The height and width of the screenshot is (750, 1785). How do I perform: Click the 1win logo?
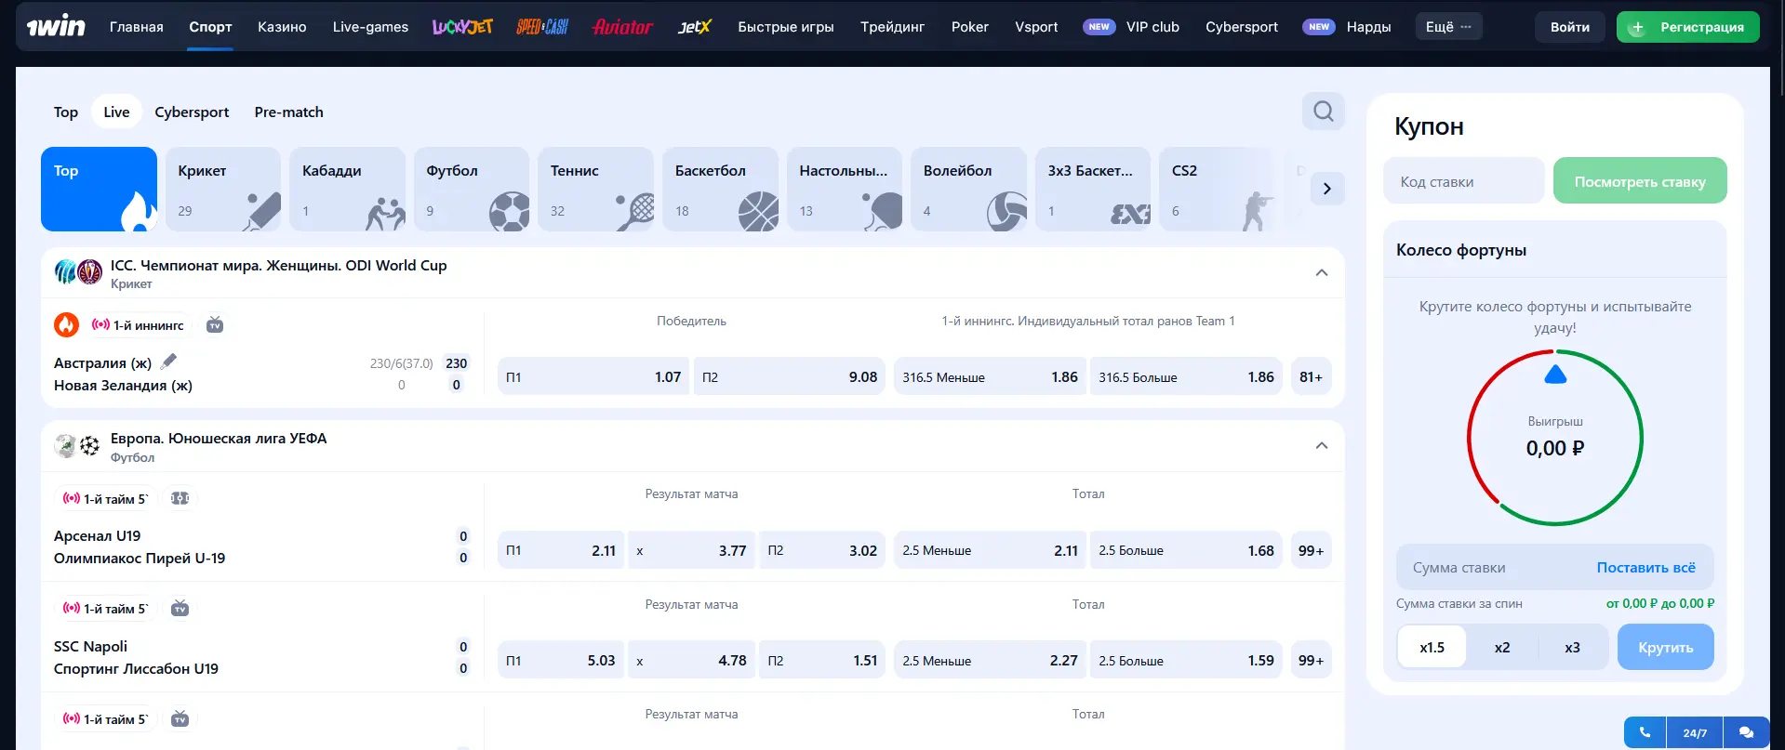click(55, 27)
